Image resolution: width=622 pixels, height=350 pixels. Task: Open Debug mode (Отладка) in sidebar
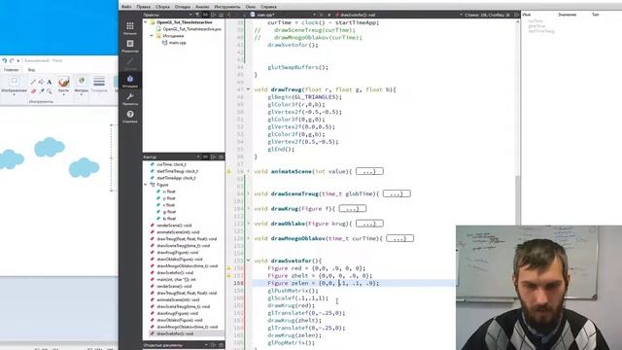(x=129, y=82)
